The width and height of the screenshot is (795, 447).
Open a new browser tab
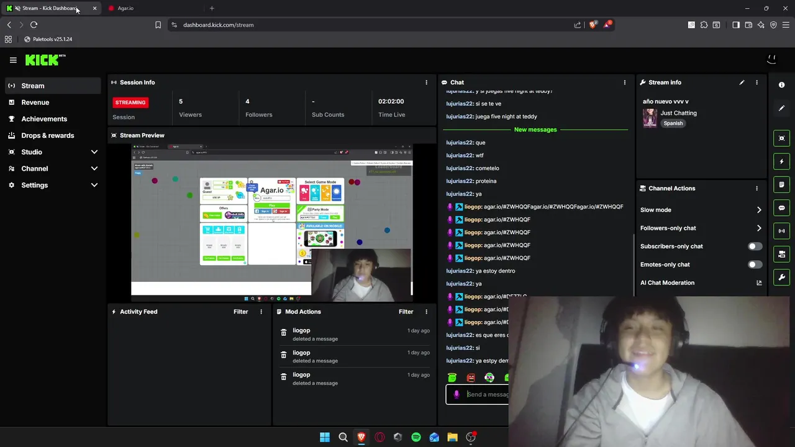pos(212,8)
